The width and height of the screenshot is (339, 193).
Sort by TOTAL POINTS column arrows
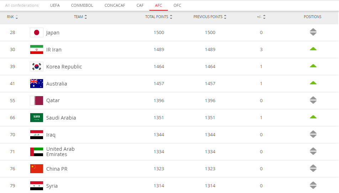(171, 17)
